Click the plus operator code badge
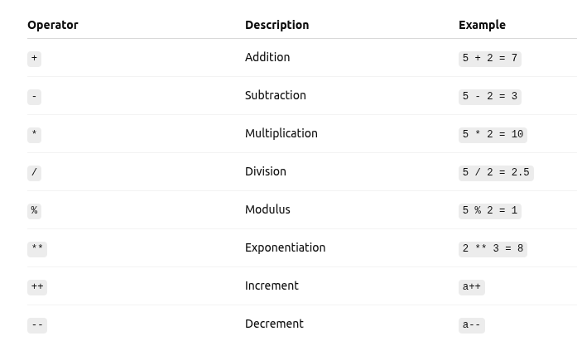The height and width of the screenshot is (360, 577). point(34,59)
